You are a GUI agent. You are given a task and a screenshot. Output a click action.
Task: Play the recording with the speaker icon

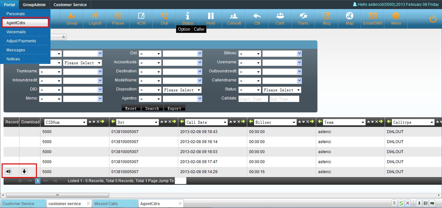tap(8, 172)
